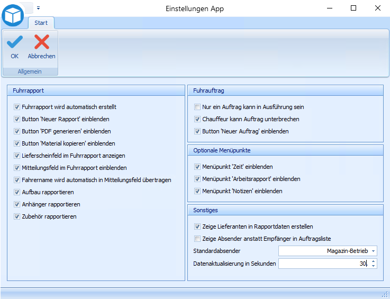Click the Sonstiges group header
This screenshot has height=299, width=390.
[285, 210]
